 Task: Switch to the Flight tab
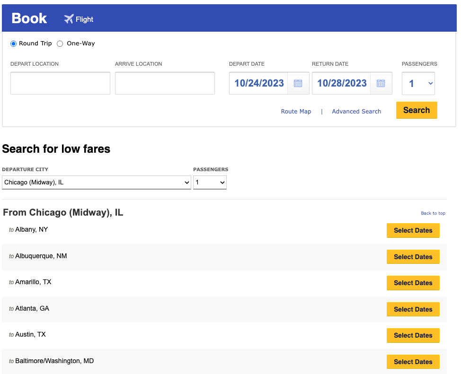click(x=84, y=19)
